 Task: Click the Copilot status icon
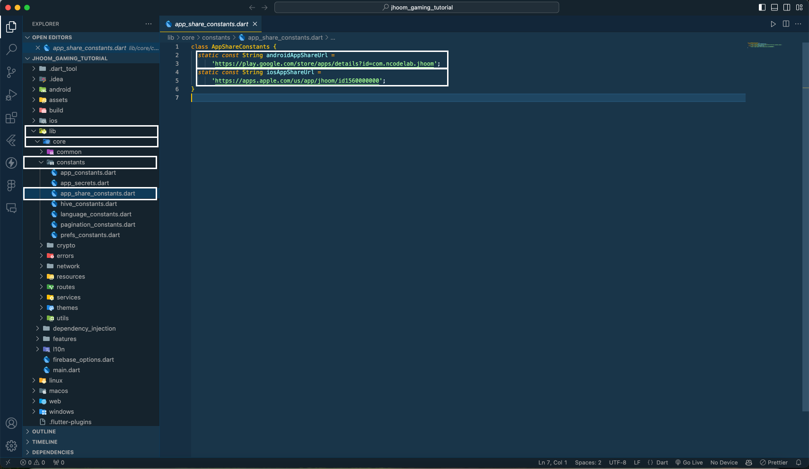[x=748, y=463]
